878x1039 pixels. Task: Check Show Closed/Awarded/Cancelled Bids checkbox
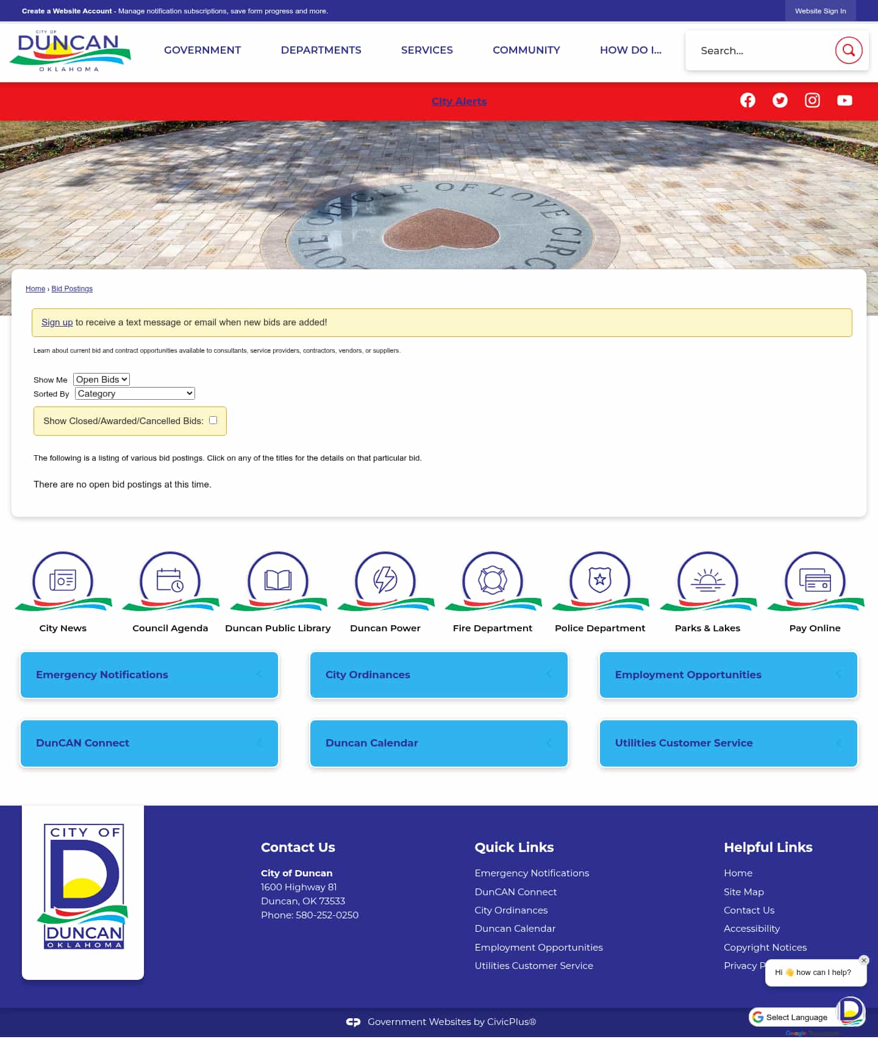pos(213,420)
